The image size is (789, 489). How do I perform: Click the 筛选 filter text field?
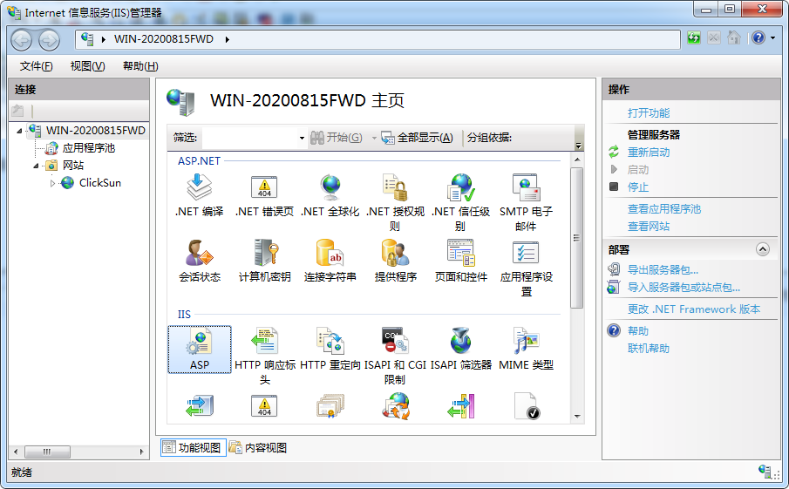[249, 138]
